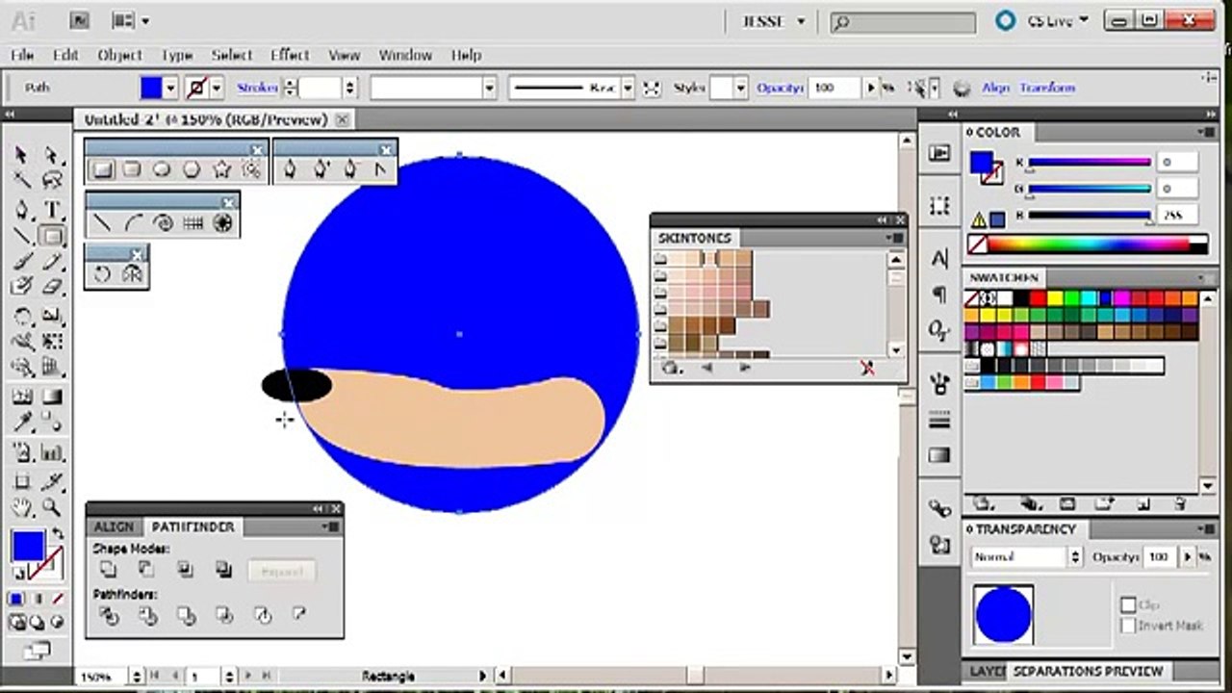The width and height of the screenshot is (1232, 693).
Task: Swap fill and stroke in toolbox
Action: point(58,534)
